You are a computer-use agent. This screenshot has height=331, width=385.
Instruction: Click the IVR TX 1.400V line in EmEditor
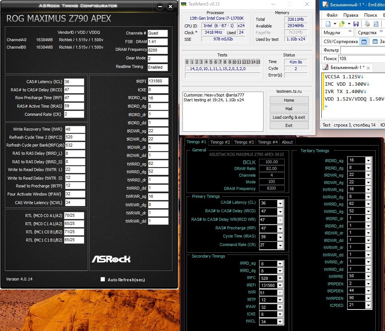pyautogui.click(x=346, y=91)
